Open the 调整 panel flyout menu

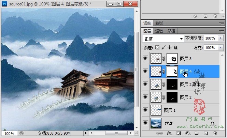tap(222, 23)
